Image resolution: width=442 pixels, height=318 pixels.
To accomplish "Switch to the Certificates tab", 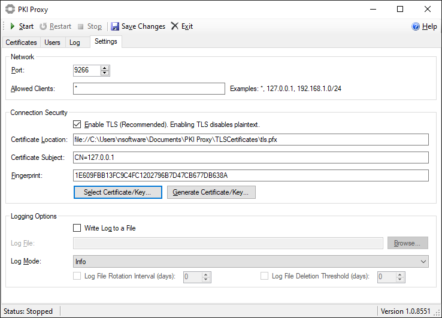I will (x=21, y=43).
